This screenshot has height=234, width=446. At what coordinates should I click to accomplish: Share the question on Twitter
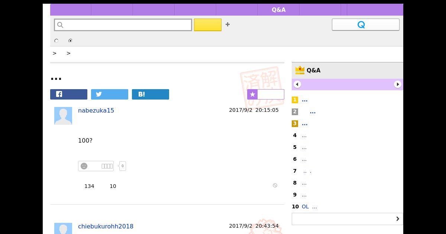coord(110,94)
